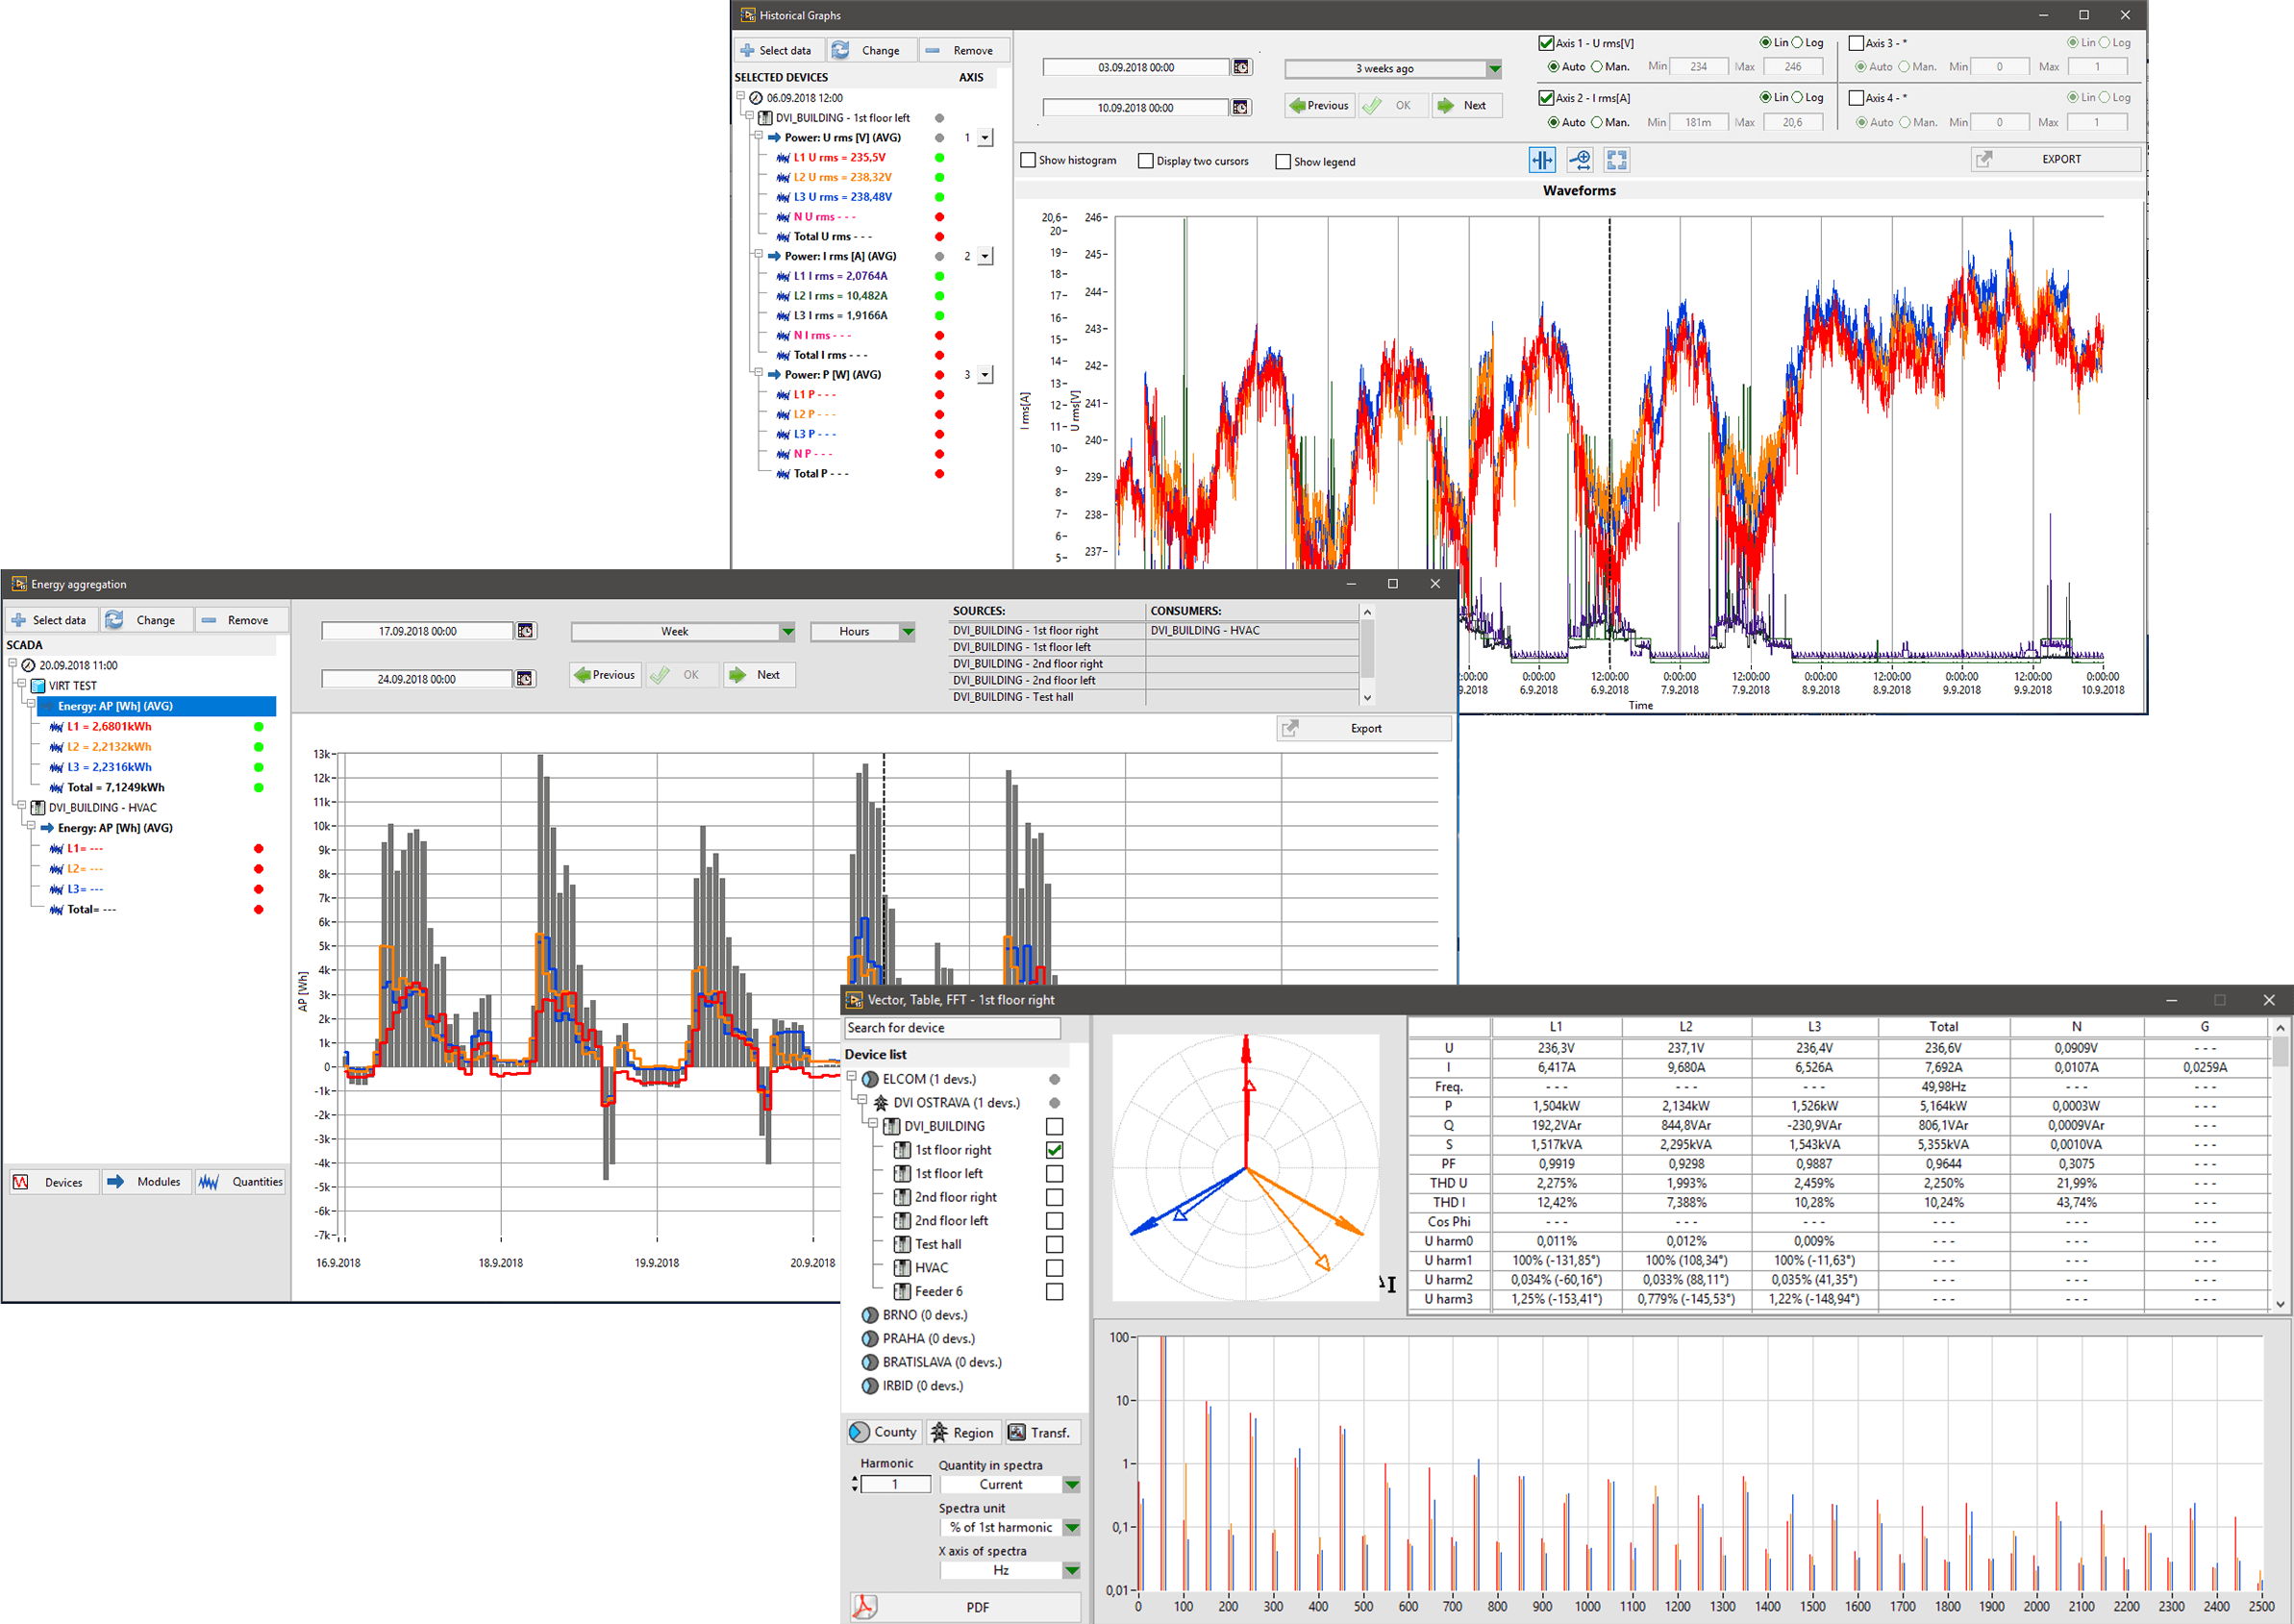Click the fit-to-full-view icon above Waveforms
2294x1624 pixels.
click(1616, 160)
